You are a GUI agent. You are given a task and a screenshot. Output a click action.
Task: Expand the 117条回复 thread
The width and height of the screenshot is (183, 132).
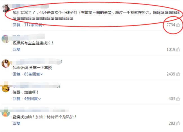tap(34, 25)
